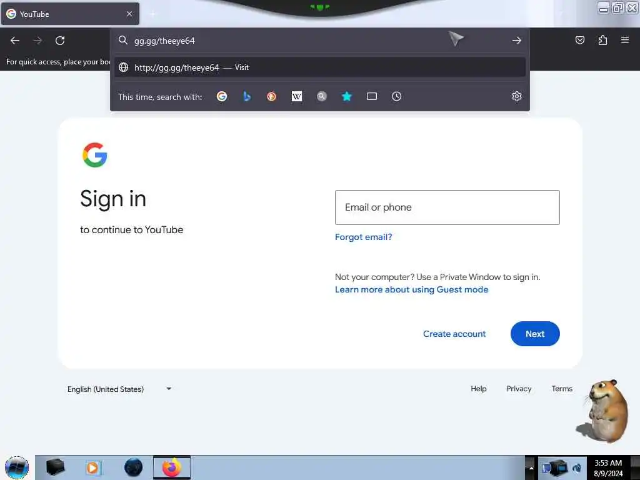The image size is (640, 480).
Task: Open the Help footer link
Action: (x=478, y=389)
